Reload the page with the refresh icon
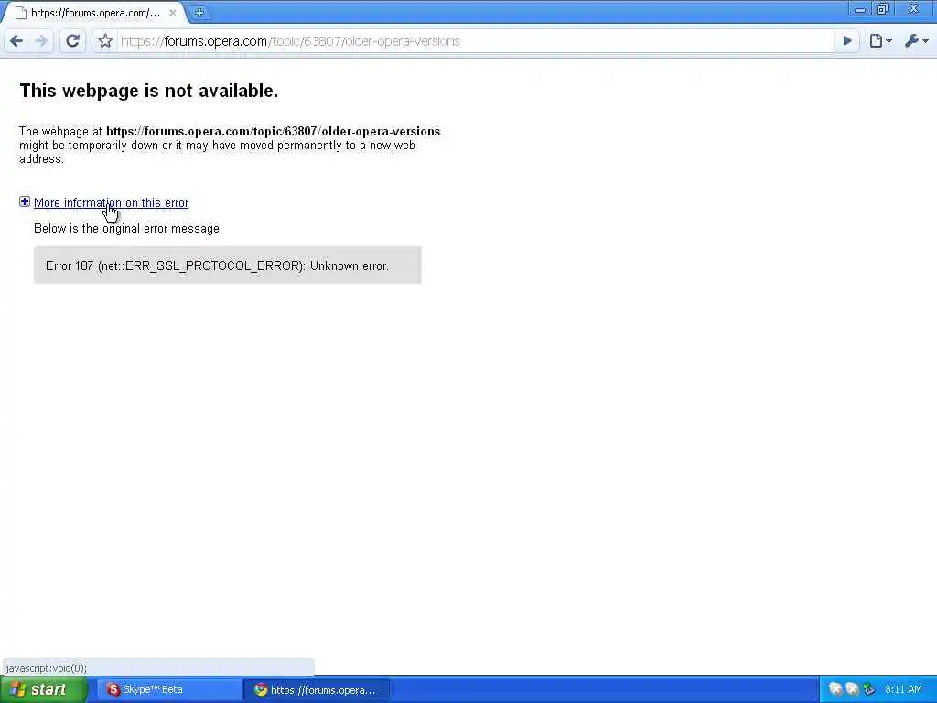Viewport: 937px width, 703px height. tap(73, 41)
